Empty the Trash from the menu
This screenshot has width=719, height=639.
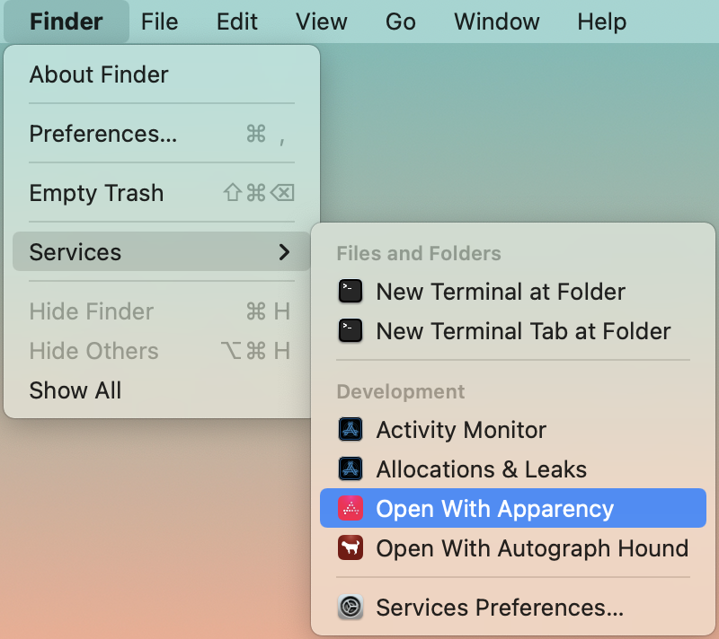[96, 193]
